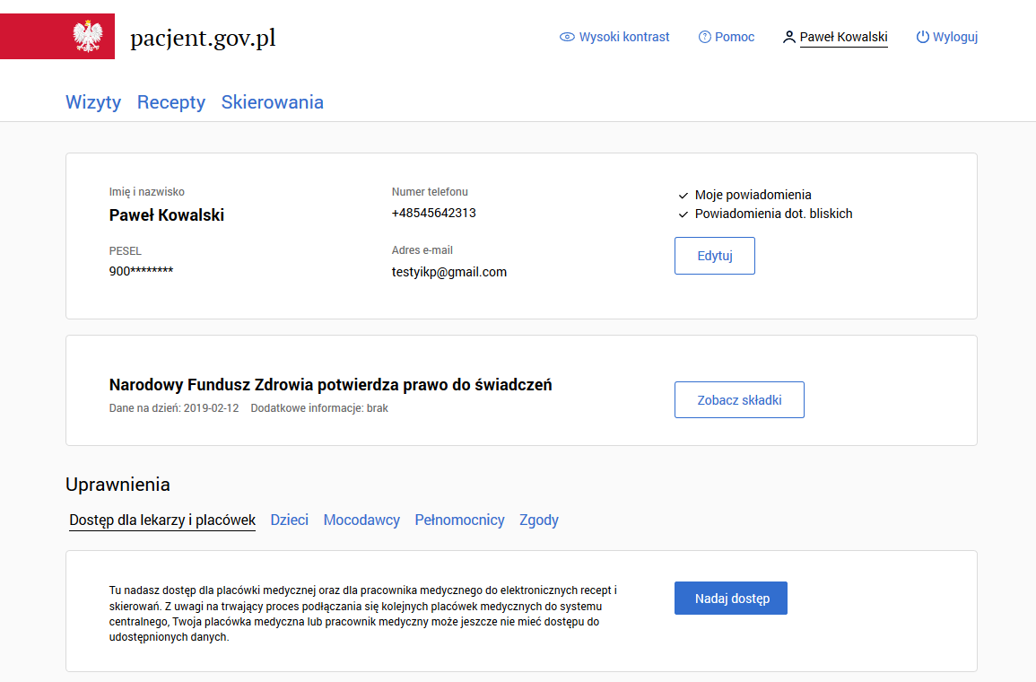
Task: Click the user profile silhouette icon
Action: [x=789, y=38]
